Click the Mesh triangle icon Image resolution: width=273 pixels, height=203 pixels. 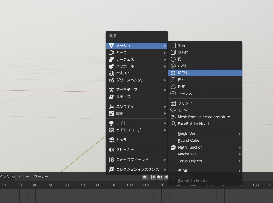[x=111, y=46]
